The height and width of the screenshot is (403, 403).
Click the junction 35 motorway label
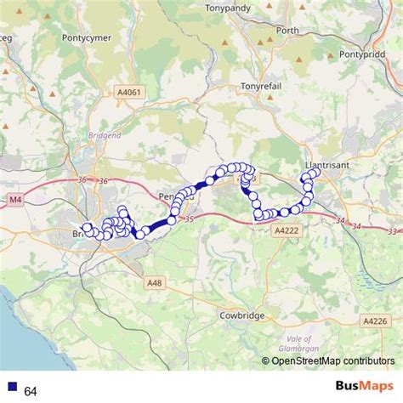(x=190, y=219)
